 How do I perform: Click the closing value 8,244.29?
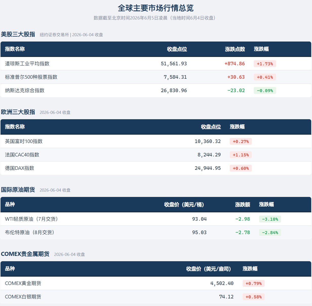point(209,155)
